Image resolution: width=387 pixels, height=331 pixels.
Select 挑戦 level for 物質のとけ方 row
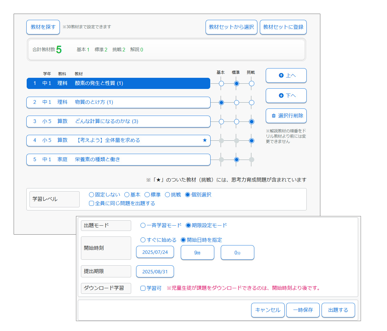[x=251, y=103]
